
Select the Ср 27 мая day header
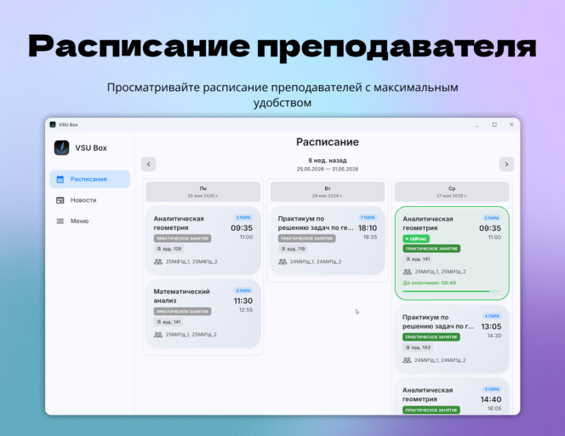(452, 192)
